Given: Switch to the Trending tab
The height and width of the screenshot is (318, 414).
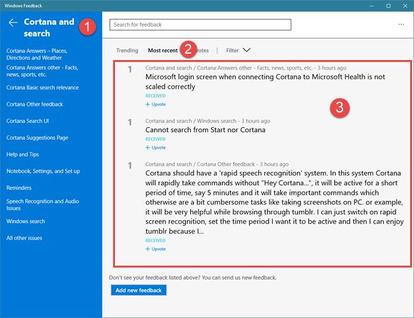Looking at the screenshot, I should point(127,50).
